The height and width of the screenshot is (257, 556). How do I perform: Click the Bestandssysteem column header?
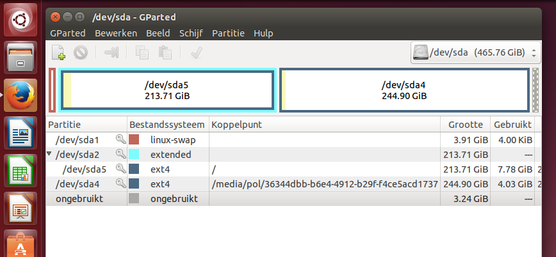168,124
